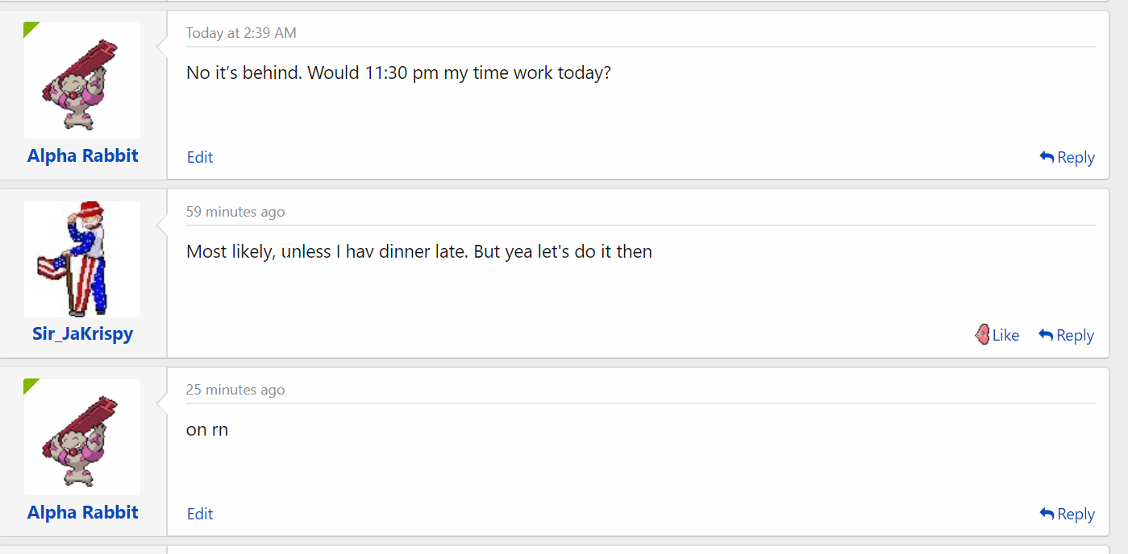1128x554 pixels.
Task: Open Sir_JaKrispy's profile username link
Action: pos(83,333)
